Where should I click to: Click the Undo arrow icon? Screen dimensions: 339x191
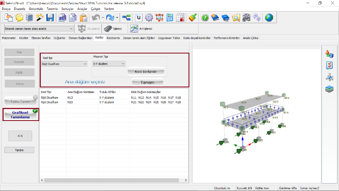tap(96, 18)
